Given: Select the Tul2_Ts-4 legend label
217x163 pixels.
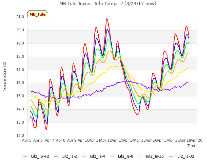Looking at the screenshot, I should [97, 156].
